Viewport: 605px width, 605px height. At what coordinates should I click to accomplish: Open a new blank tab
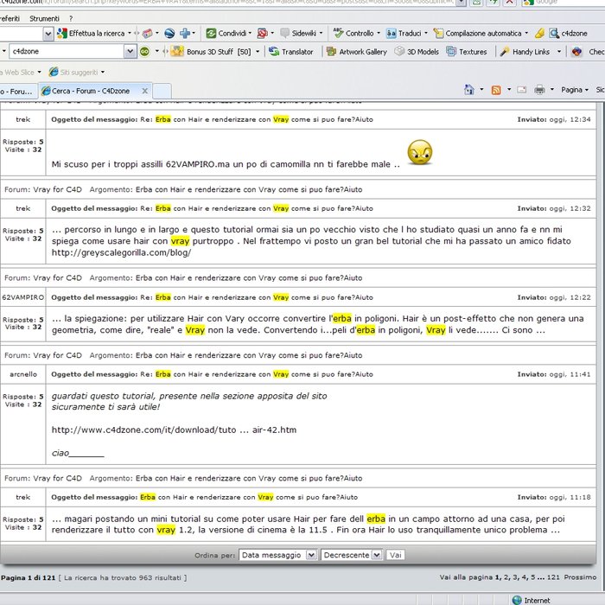(x=162, y=91)
